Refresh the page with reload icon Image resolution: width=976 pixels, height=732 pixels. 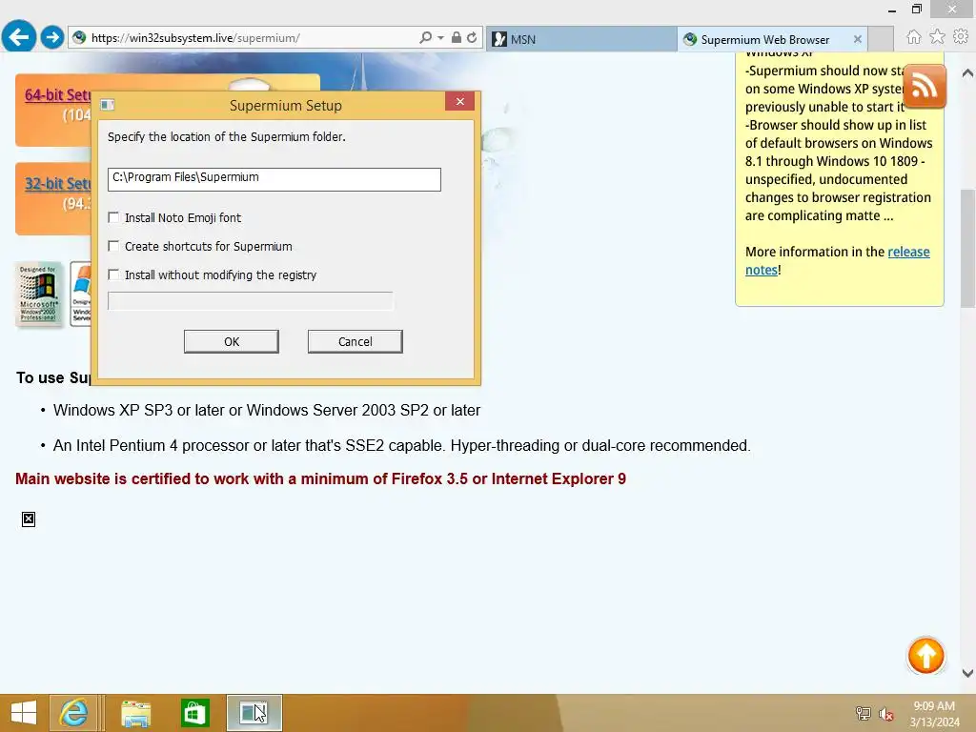point(472,37)
